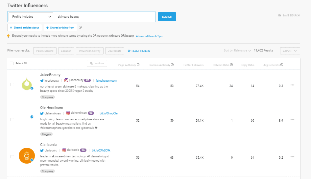This screenshot has height=179, width=311.
Task: Open the three-dot menu for Ole Henriksen
Action: pyautogui.click(x=292, y=120)
